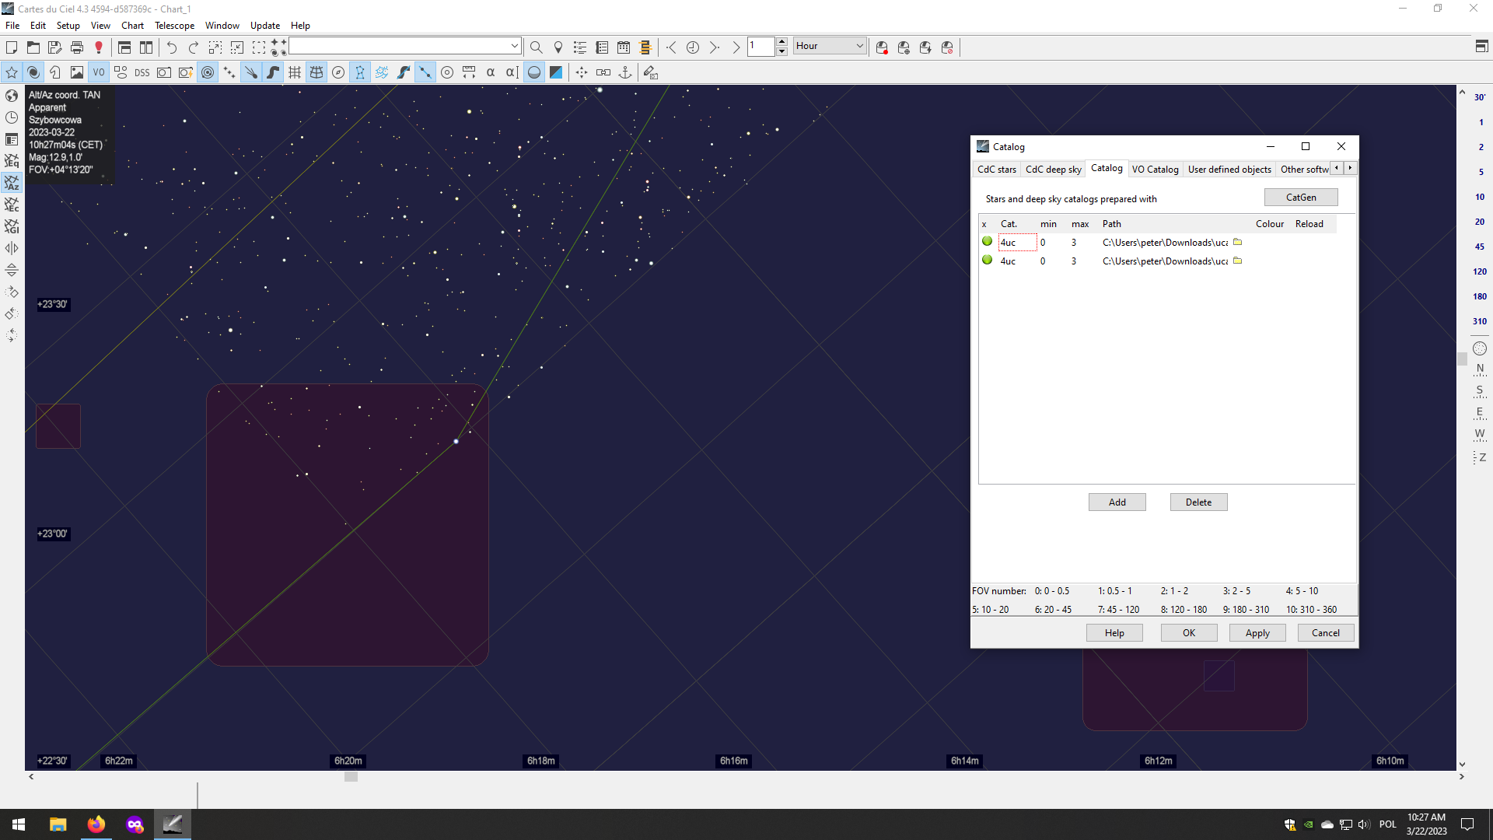Screen dimensions: 1493x840
Task: Open the location pin position tool
Action: (x=558, y=47)
